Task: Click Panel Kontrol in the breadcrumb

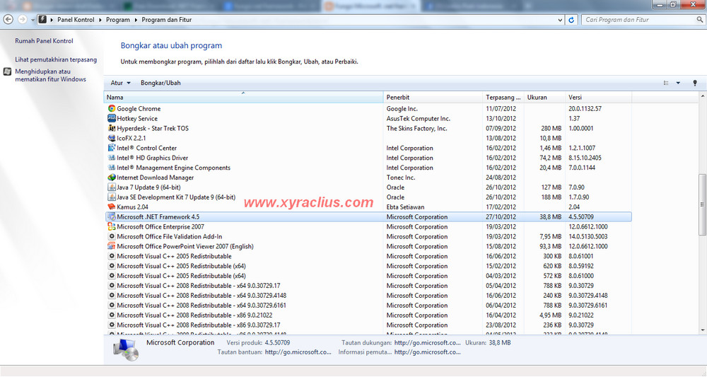Action: (x=76, y=20)
